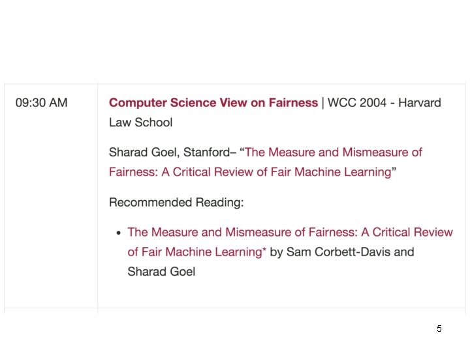Click the Recommended Reading heading

176,202
